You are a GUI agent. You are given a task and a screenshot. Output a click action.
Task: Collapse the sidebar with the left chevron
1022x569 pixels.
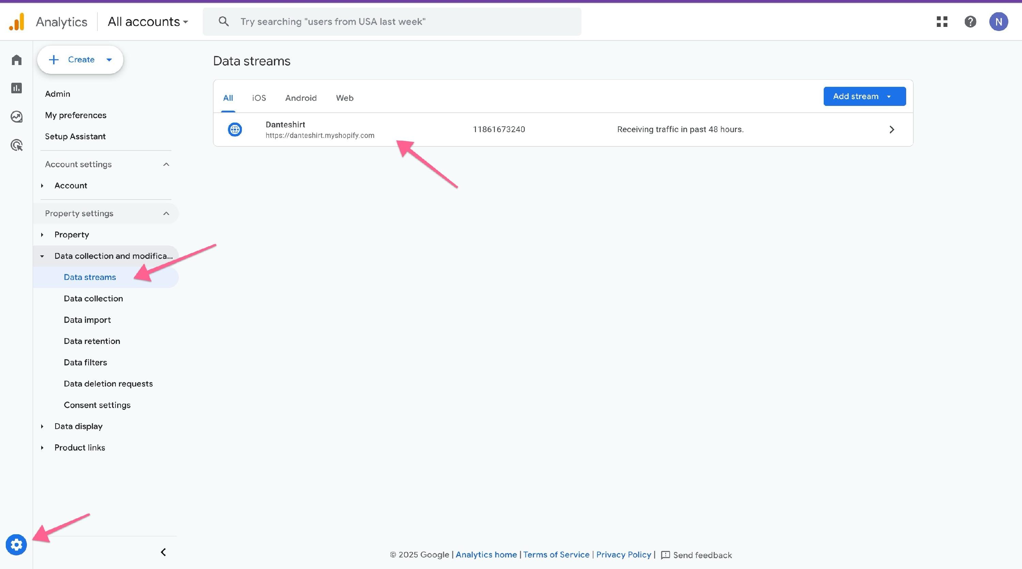pyautogui.click(x=163, y=552)
